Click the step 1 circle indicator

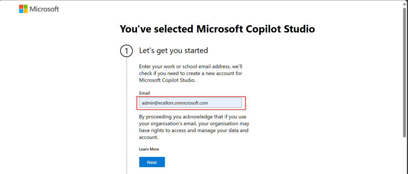126,51
